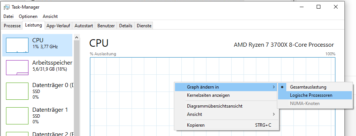The width and height of the screenshot is (356, 136).
Task: Click the Task-Manager title bar icon
Action: click(x=6, y=7)
